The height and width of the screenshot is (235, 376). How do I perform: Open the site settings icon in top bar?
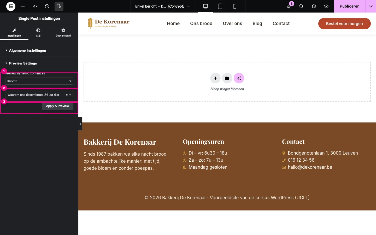(35, 6)
